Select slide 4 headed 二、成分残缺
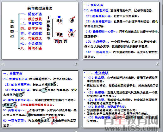Viewport: 163px width, 132px height. click(x=121, y=99)
